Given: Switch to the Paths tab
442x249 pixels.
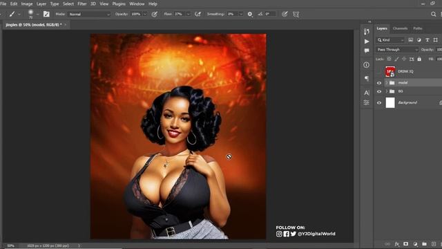Looking at the screenshot, I should pyautogui.click(x=417, y=28).
